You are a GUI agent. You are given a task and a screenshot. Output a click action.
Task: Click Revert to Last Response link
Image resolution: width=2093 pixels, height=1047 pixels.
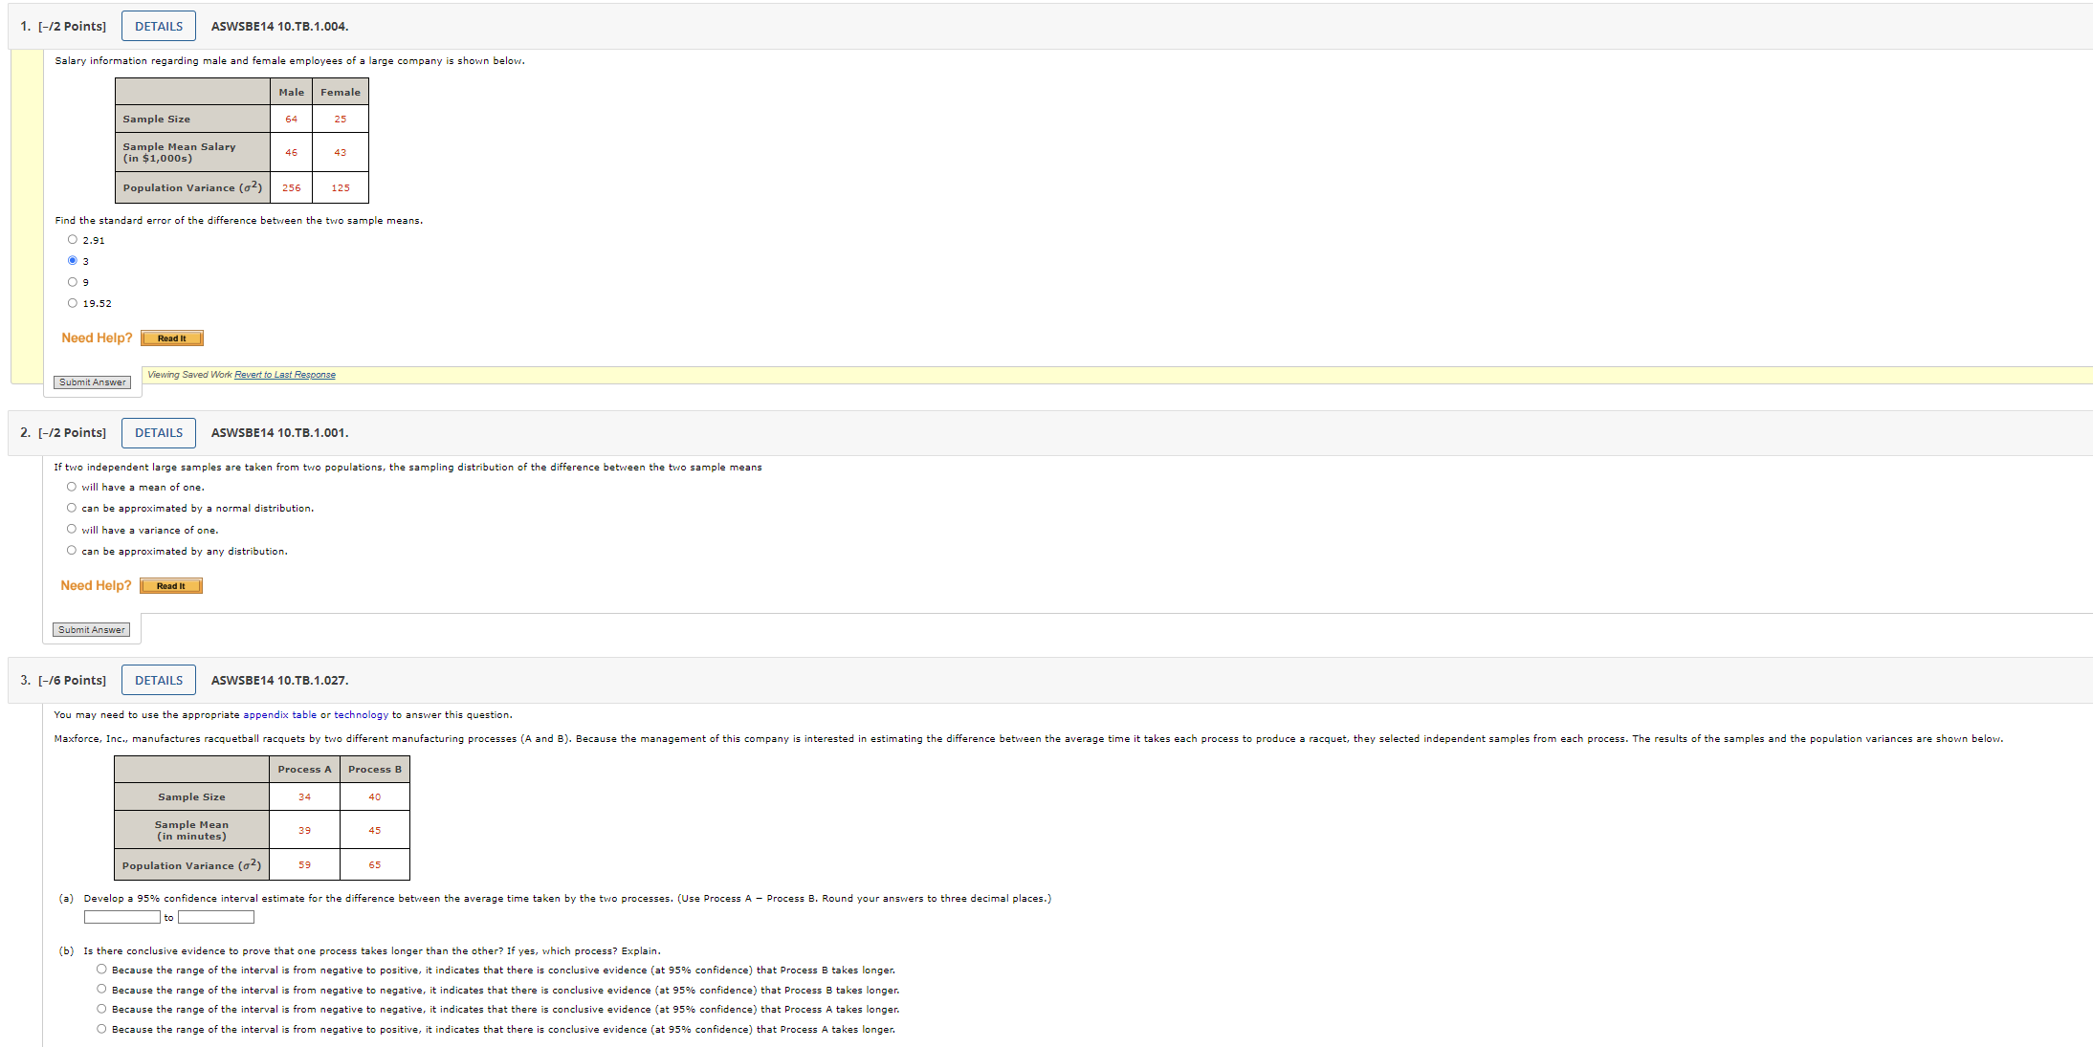(x=285, y=375)
